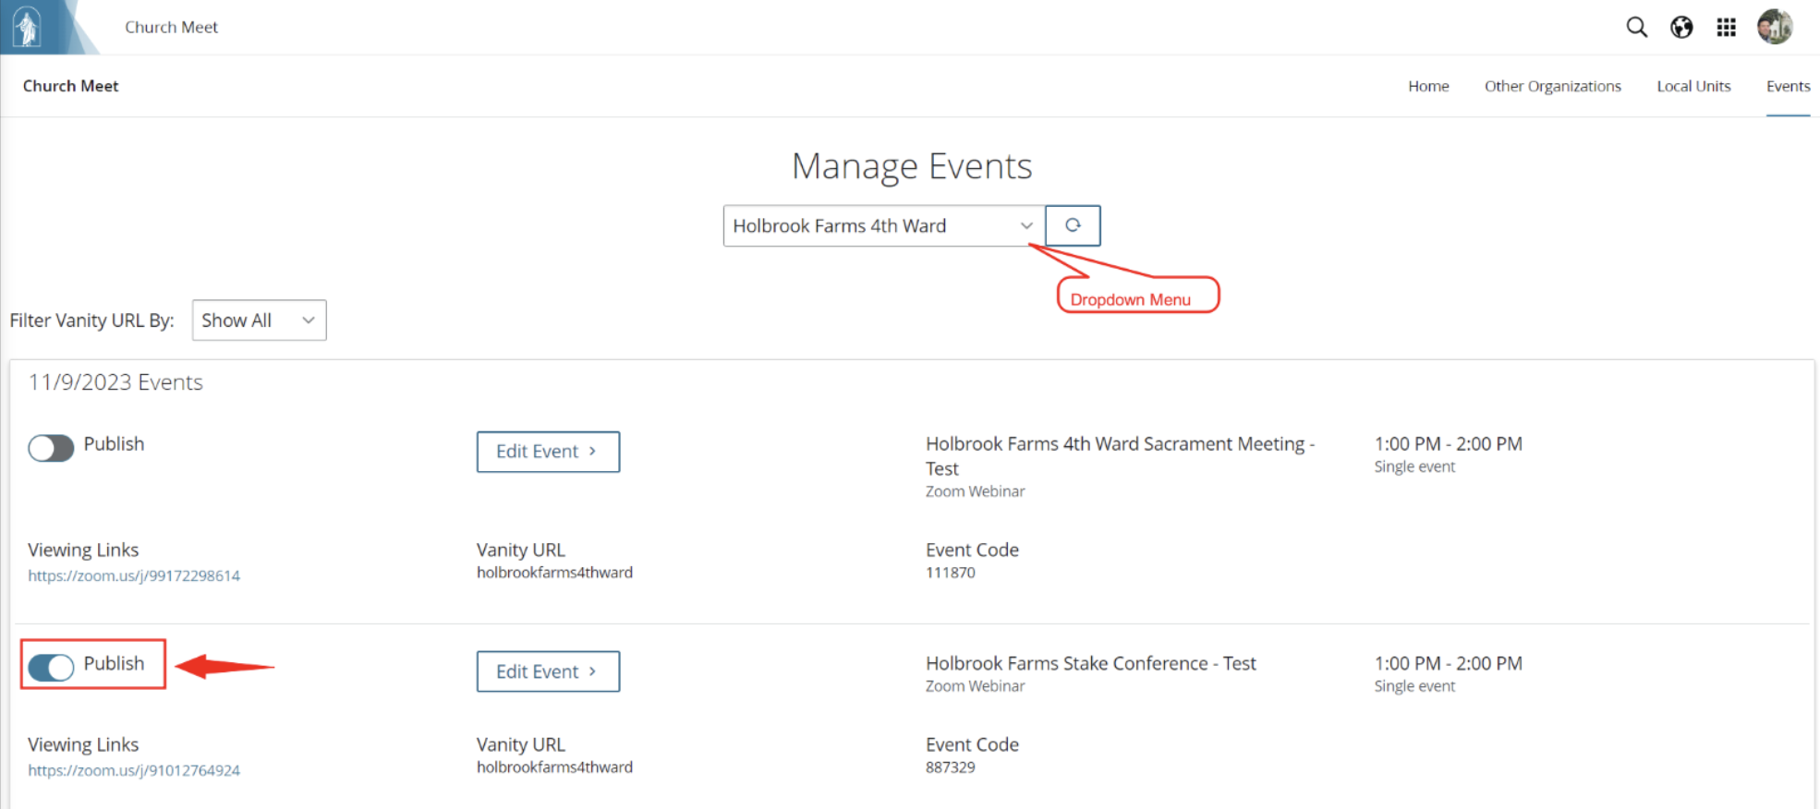Open the Show All vanity URL filter
The width and height of the screenshot is (1820, 809).
[x=259, y=320]
